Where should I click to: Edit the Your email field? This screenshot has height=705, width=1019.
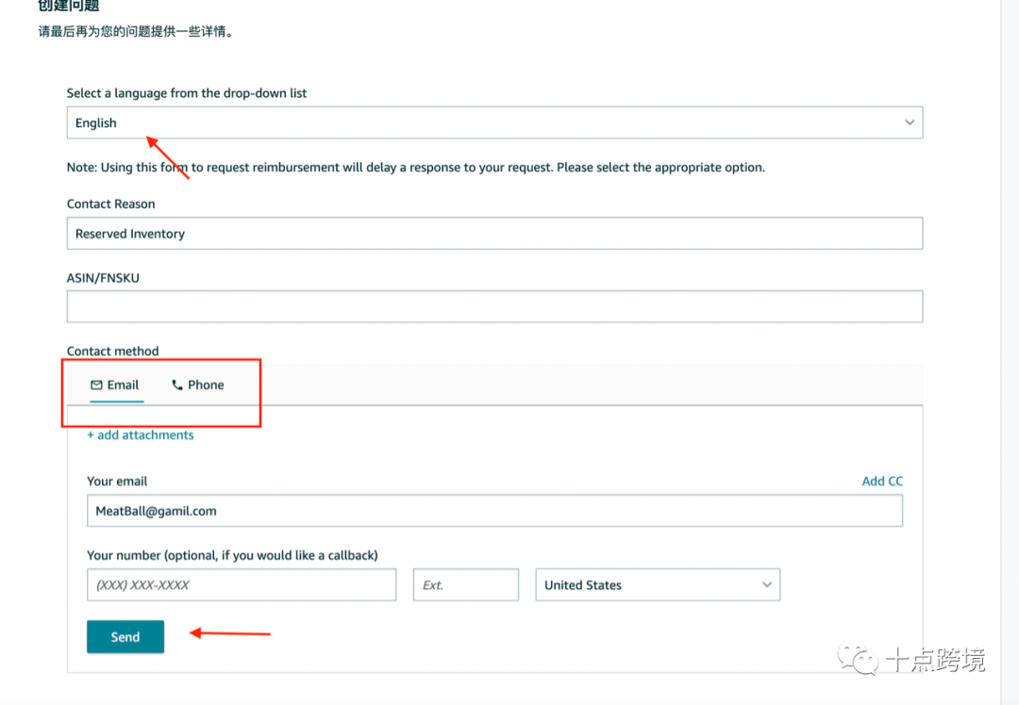click(494, 511)
